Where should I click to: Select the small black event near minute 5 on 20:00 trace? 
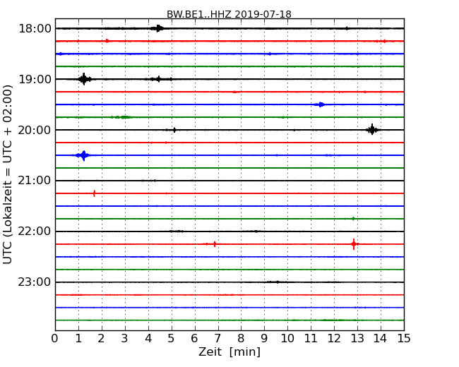(x=174, y=130)
